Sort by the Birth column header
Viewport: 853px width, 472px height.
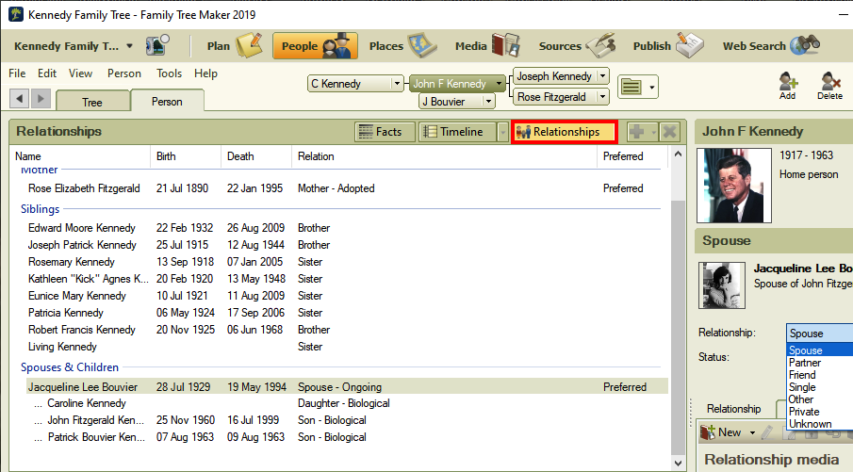[x=186, y=156]
